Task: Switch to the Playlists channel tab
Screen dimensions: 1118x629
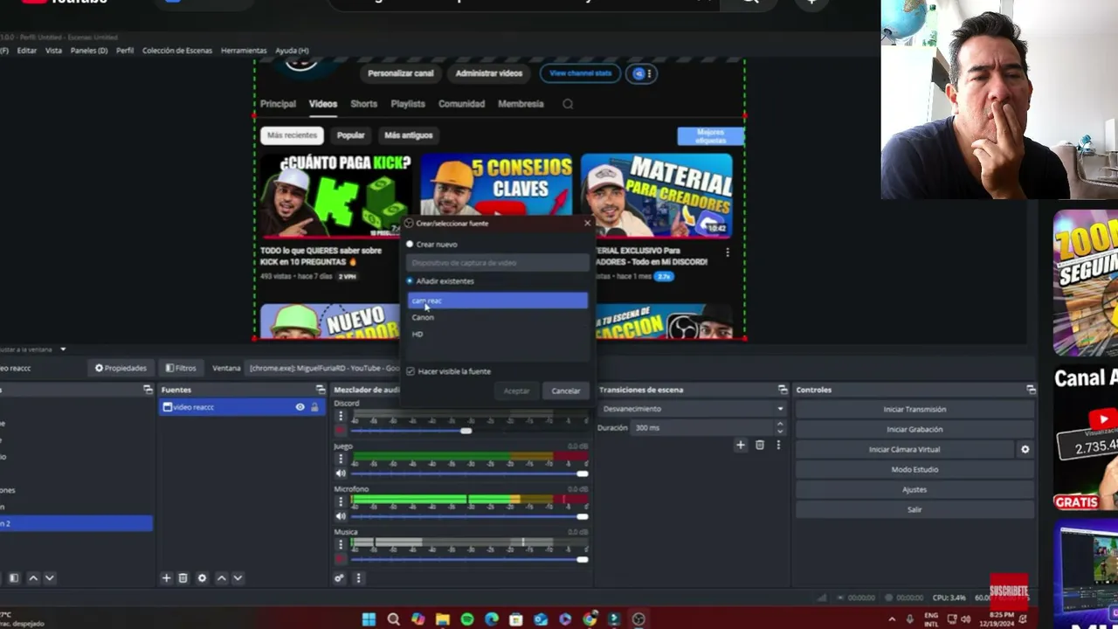Action: 408,104
